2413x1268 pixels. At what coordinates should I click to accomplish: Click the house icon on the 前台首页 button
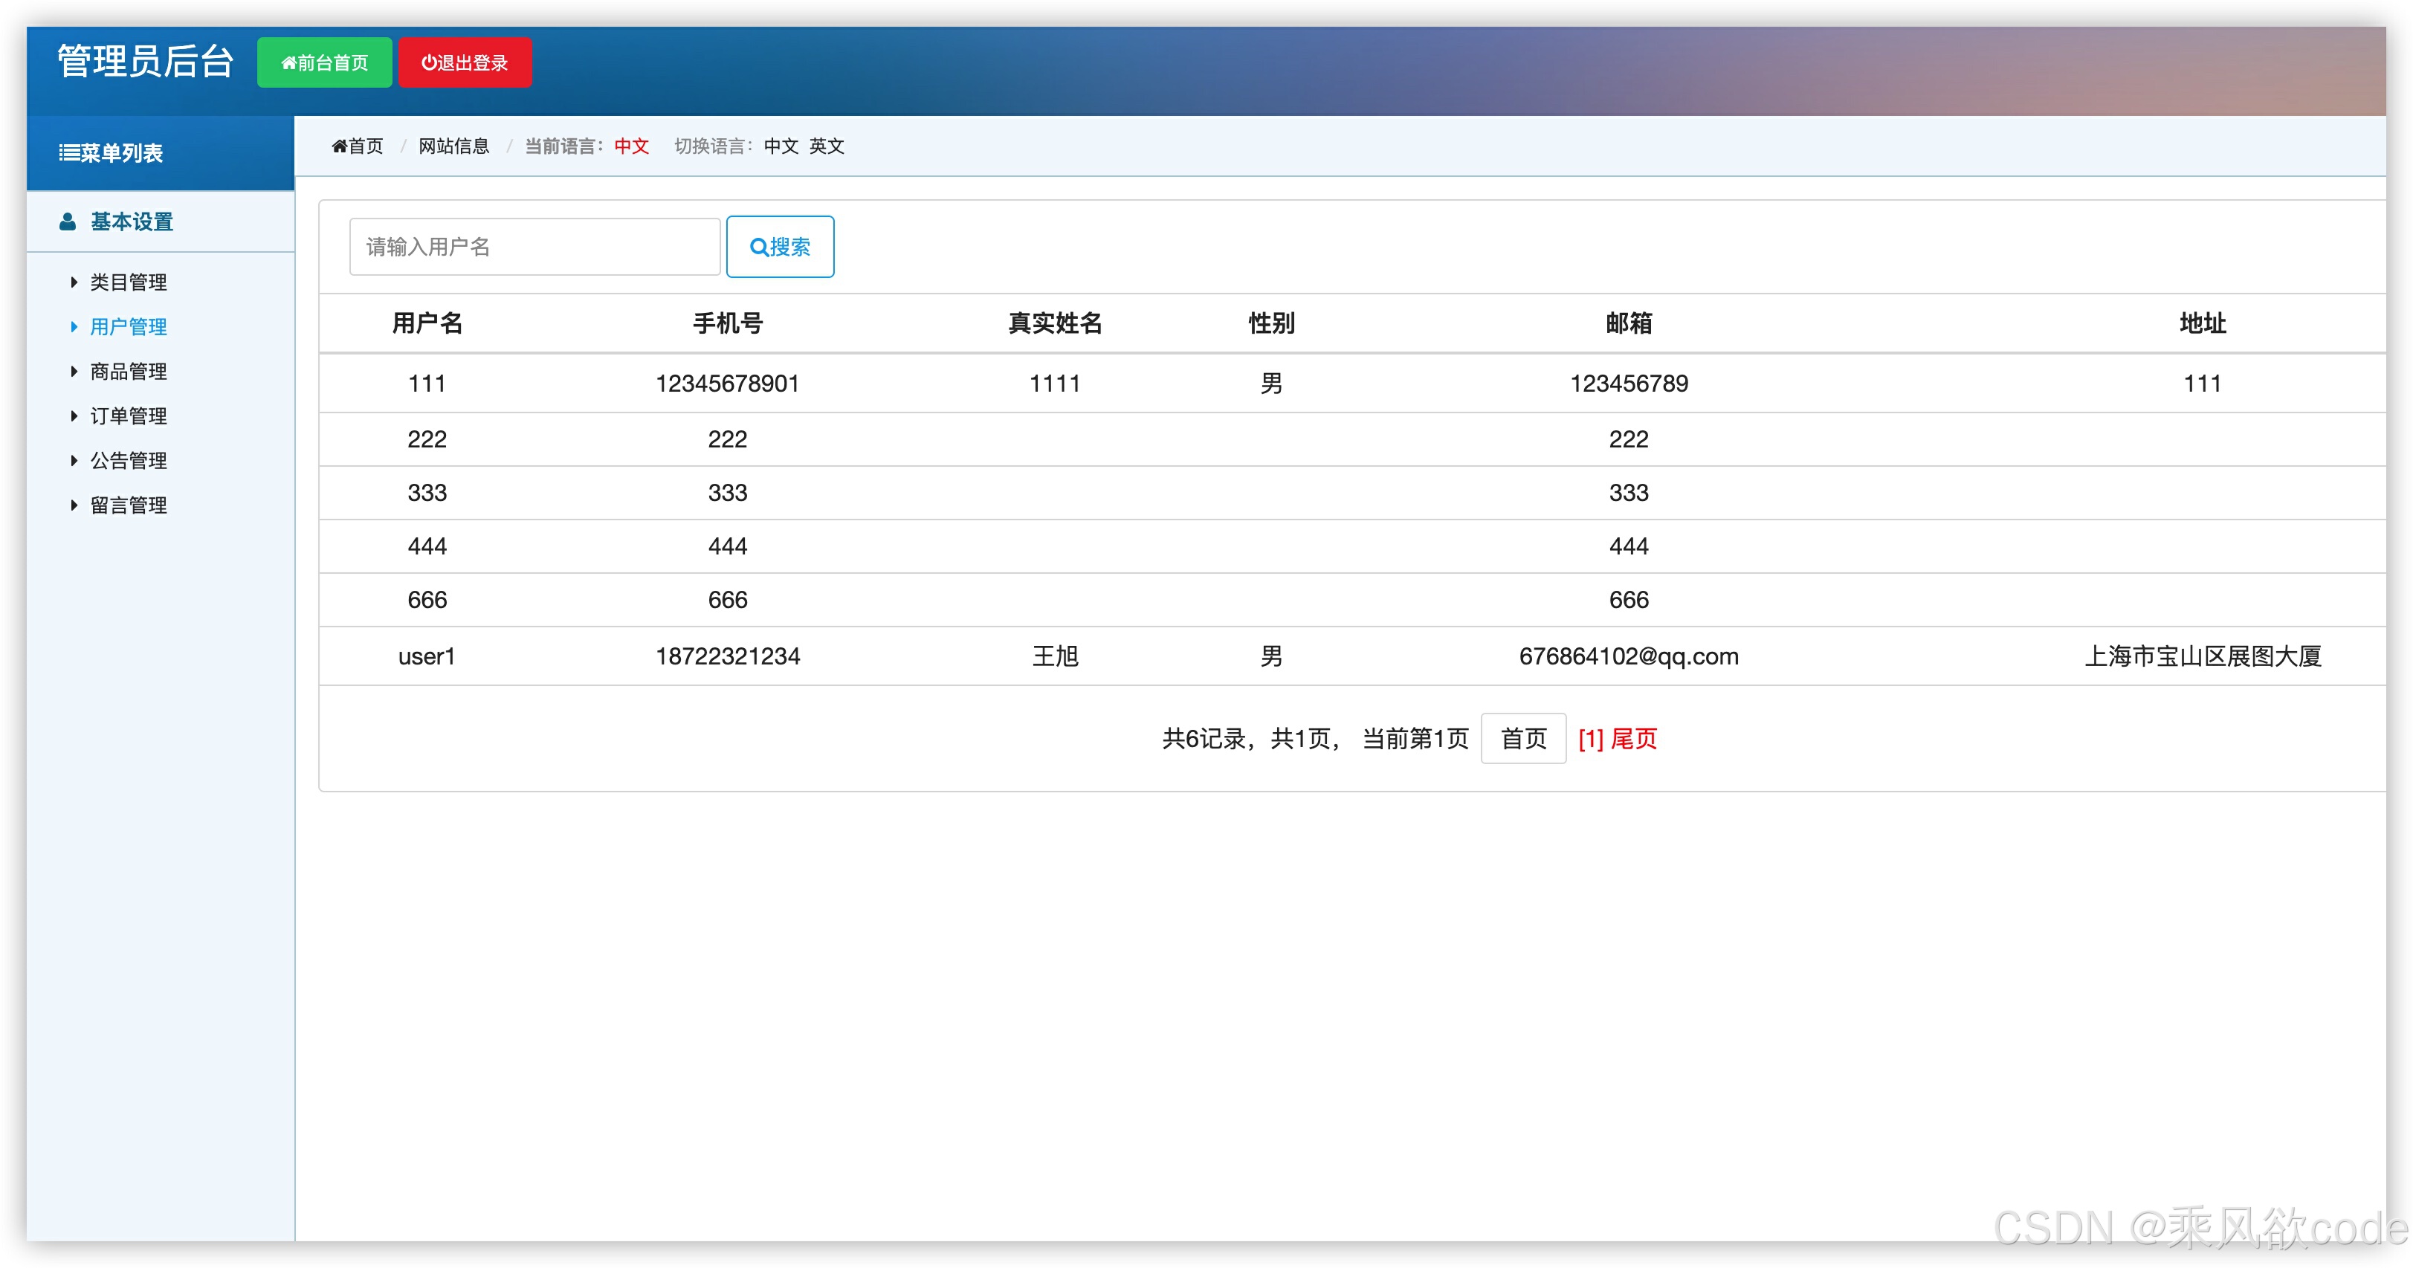pos(288,62)
